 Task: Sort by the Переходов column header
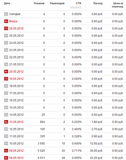coord(57,3)
